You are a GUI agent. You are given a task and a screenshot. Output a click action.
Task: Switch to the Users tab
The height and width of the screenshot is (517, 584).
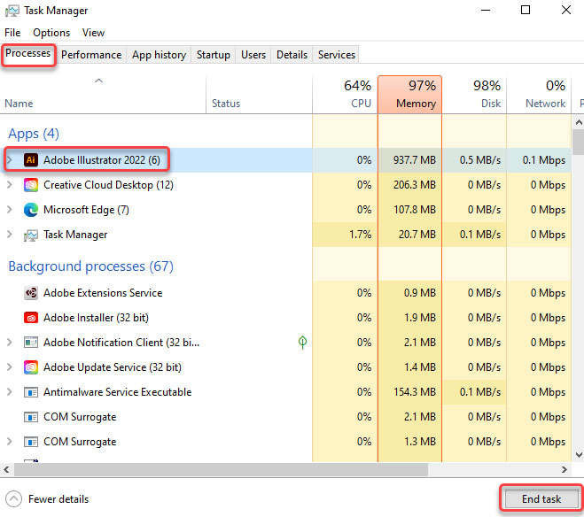tap(253, 55)
